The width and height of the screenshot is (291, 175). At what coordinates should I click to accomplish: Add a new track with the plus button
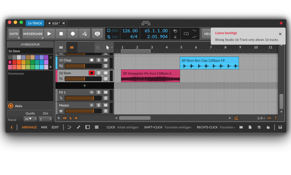point(85,85)
